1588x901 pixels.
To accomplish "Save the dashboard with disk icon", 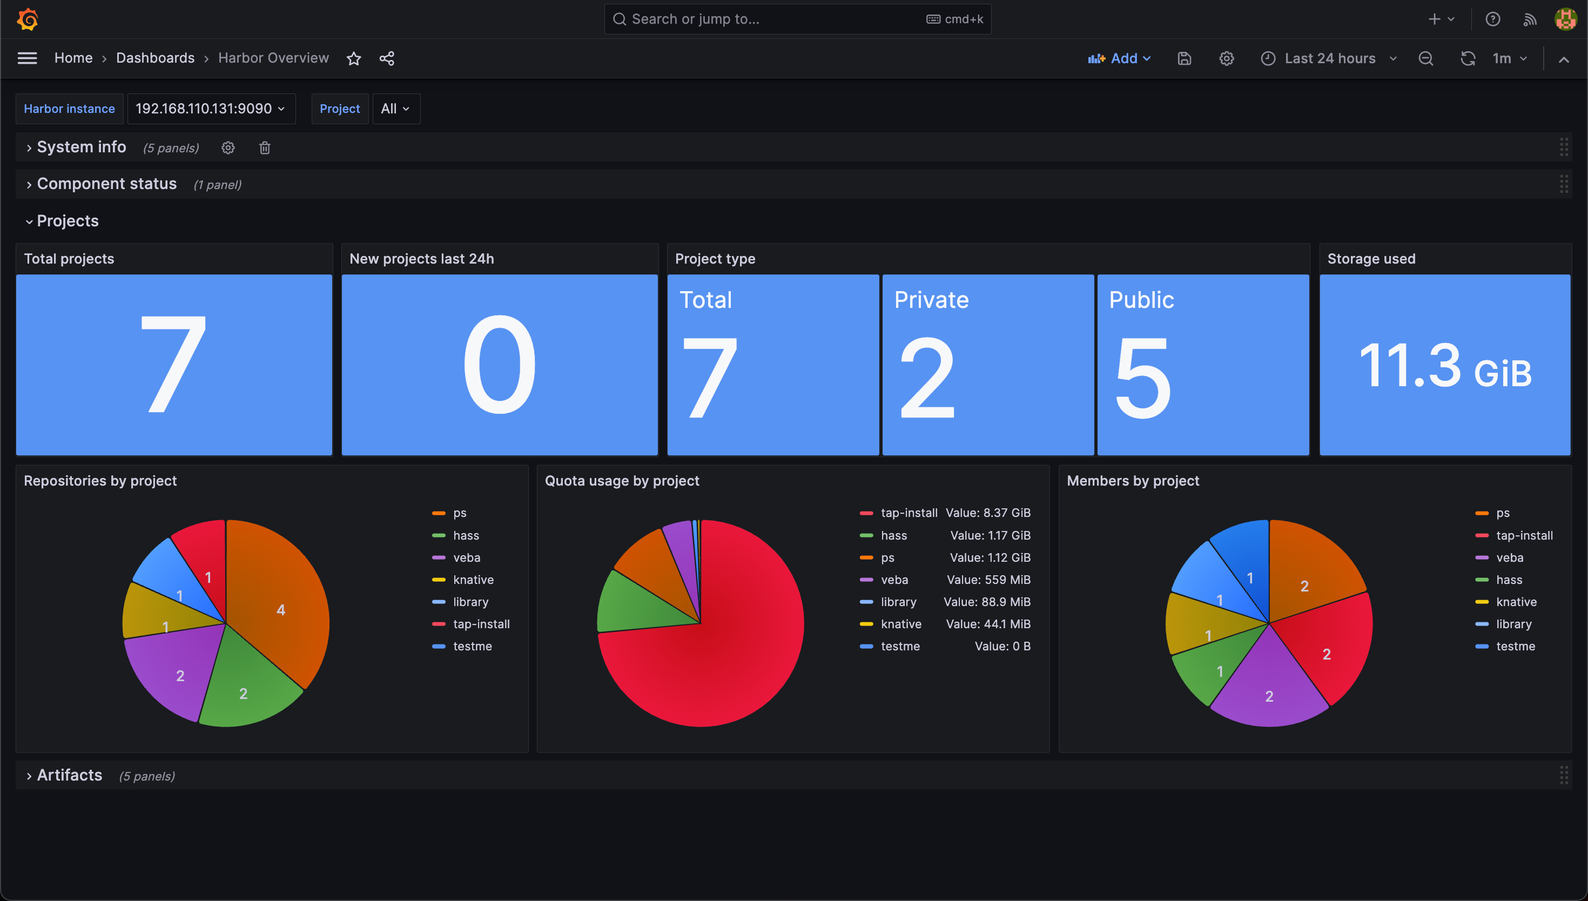I will point(1184,58).
